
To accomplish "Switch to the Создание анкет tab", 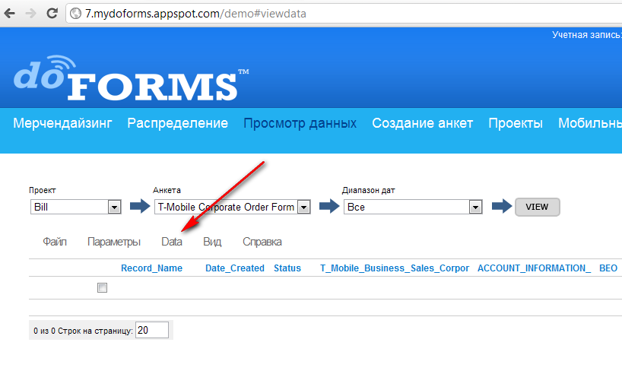I will [422, 123].
